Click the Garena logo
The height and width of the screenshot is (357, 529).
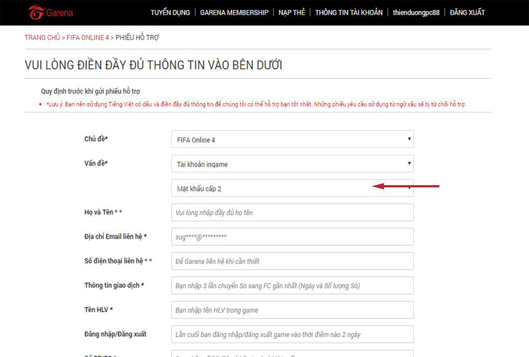pos(51,13)
